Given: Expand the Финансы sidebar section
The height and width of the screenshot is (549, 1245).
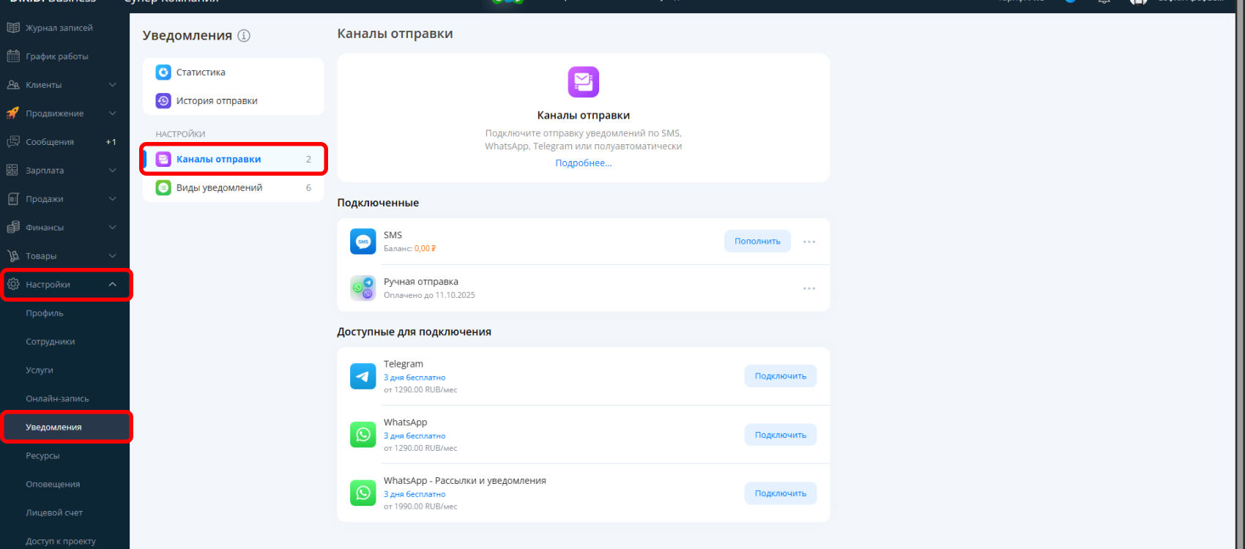Looking at the screenshot, I should pos(113,228).
